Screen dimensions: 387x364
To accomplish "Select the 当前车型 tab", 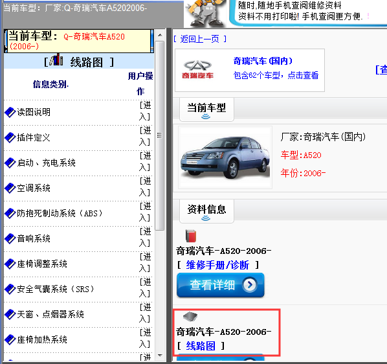I will pos(206,109).
